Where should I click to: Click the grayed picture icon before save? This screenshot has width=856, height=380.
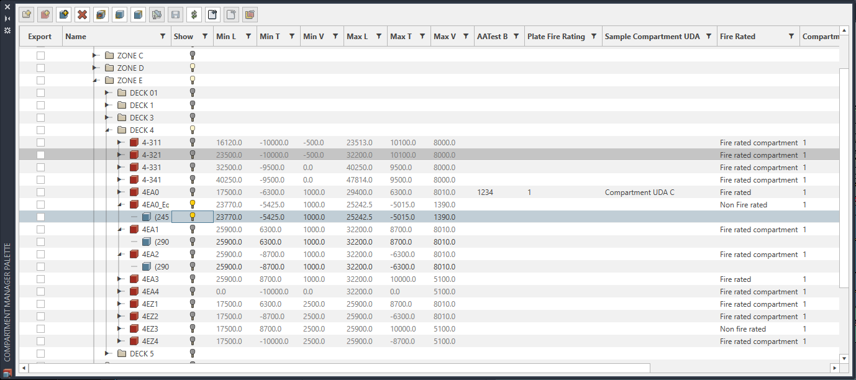click(x=157, y=14)
